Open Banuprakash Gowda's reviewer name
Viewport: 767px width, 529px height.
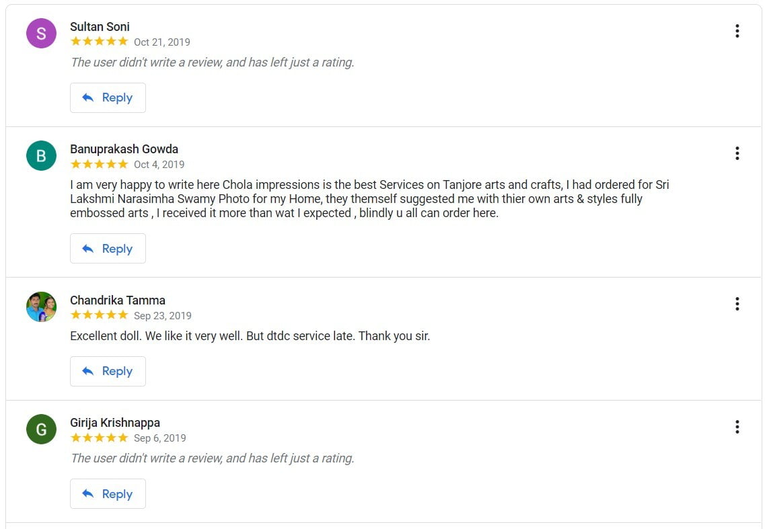(x=124, y=149)
